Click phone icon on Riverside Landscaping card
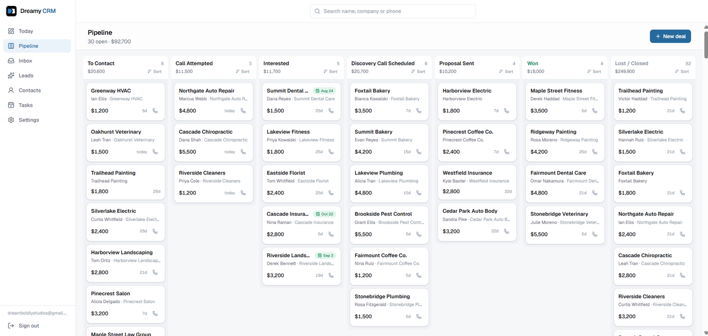Image resolution: width=708 pixels, height=336 pixels. coord(331,275)
